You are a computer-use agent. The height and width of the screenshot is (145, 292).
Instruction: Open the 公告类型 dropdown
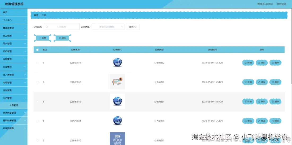point(108,27)
